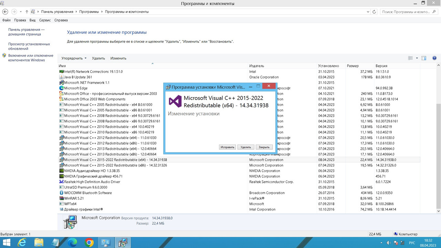Select Microsoft Visual C++ 2005 Redistributable x64 row
Screen dimensions: 441x248
239,105
